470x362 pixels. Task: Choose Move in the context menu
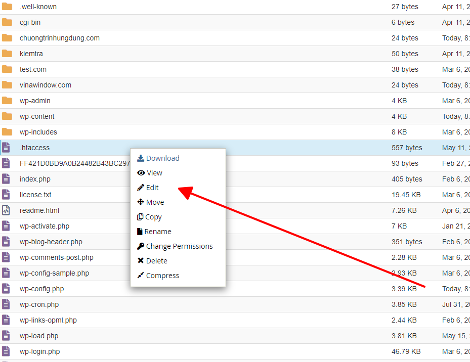tap(150, 202)
